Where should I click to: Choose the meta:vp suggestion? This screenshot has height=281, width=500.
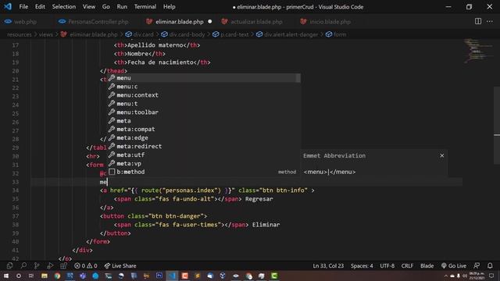pyautogui.click(x=203, y=163)
